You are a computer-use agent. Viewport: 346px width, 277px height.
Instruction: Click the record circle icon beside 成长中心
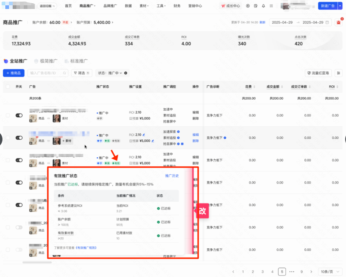click(248, 6)
